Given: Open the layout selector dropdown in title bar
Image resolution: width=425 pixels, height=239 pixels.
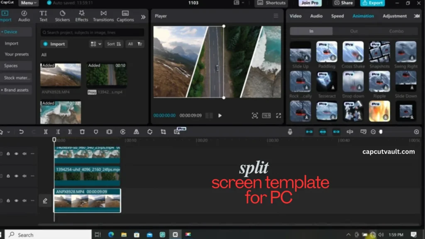Looking at the screenshot, I should 239,3.
